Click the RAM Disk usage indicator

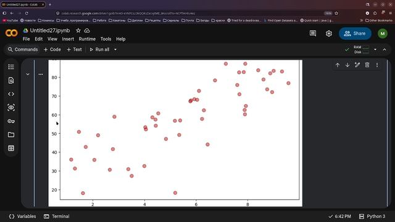click(x=361, y=49)
